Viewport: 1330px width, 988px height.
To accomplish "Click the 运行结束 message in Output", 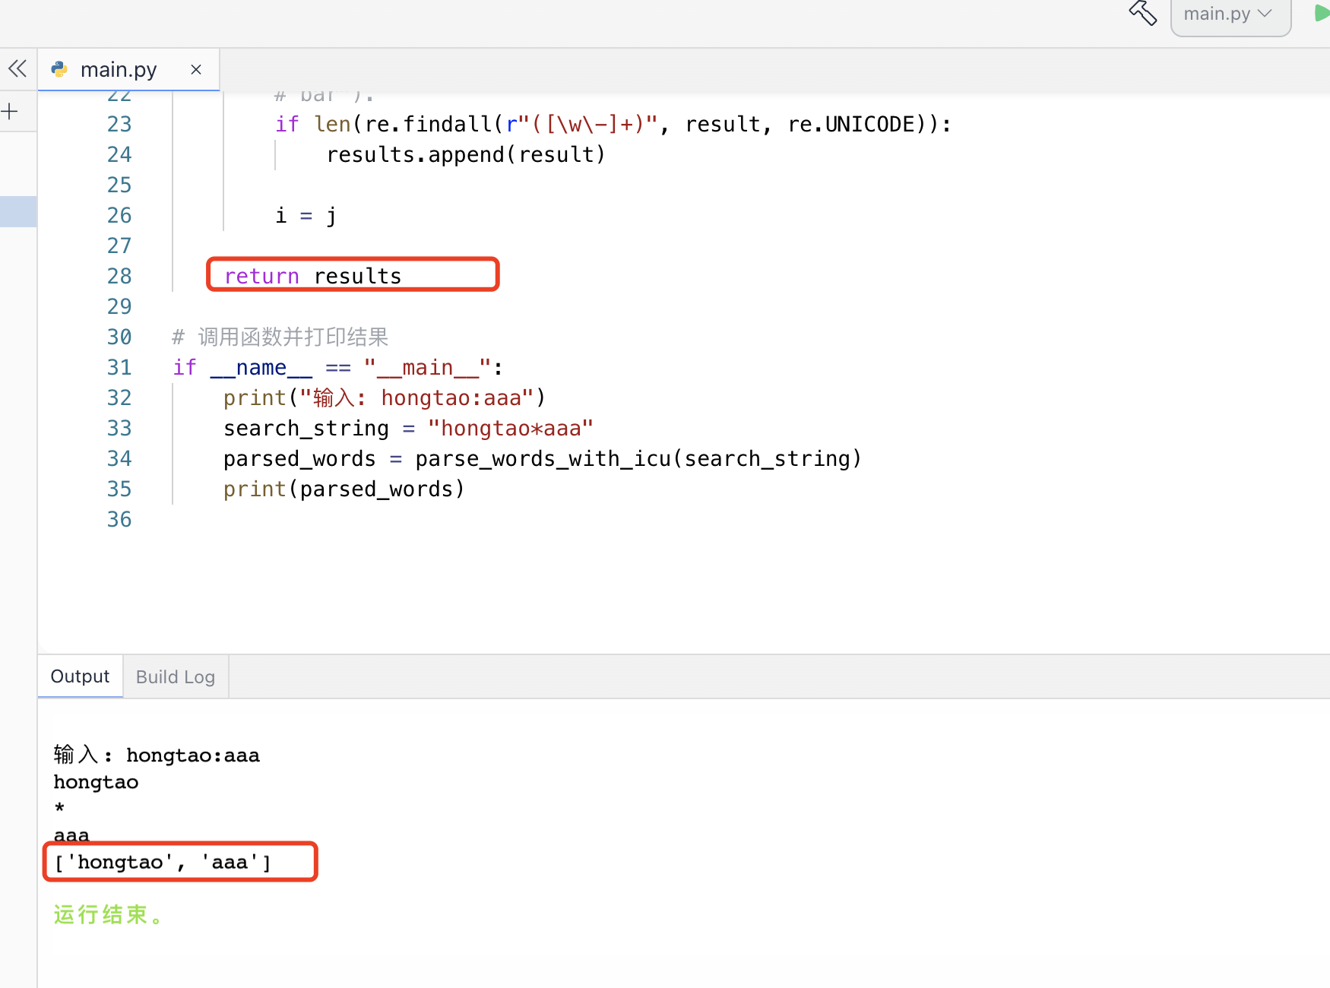I will click(x=108, y=914).
